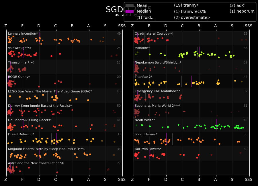This screenshot has height=186, width=258.
Task: Click vote count 35 in Quadrilateral Cowboy row
Action: click(245, 33)
